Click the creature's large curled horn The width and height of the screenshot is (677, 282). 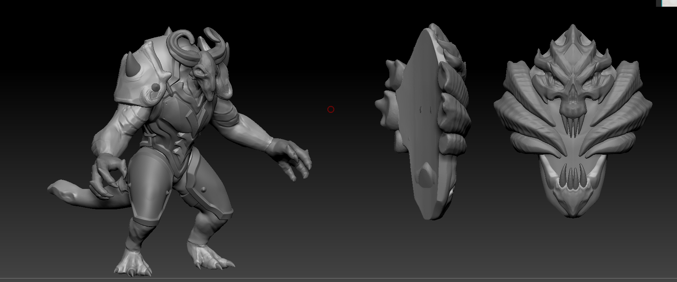click(x=179, y=44)
